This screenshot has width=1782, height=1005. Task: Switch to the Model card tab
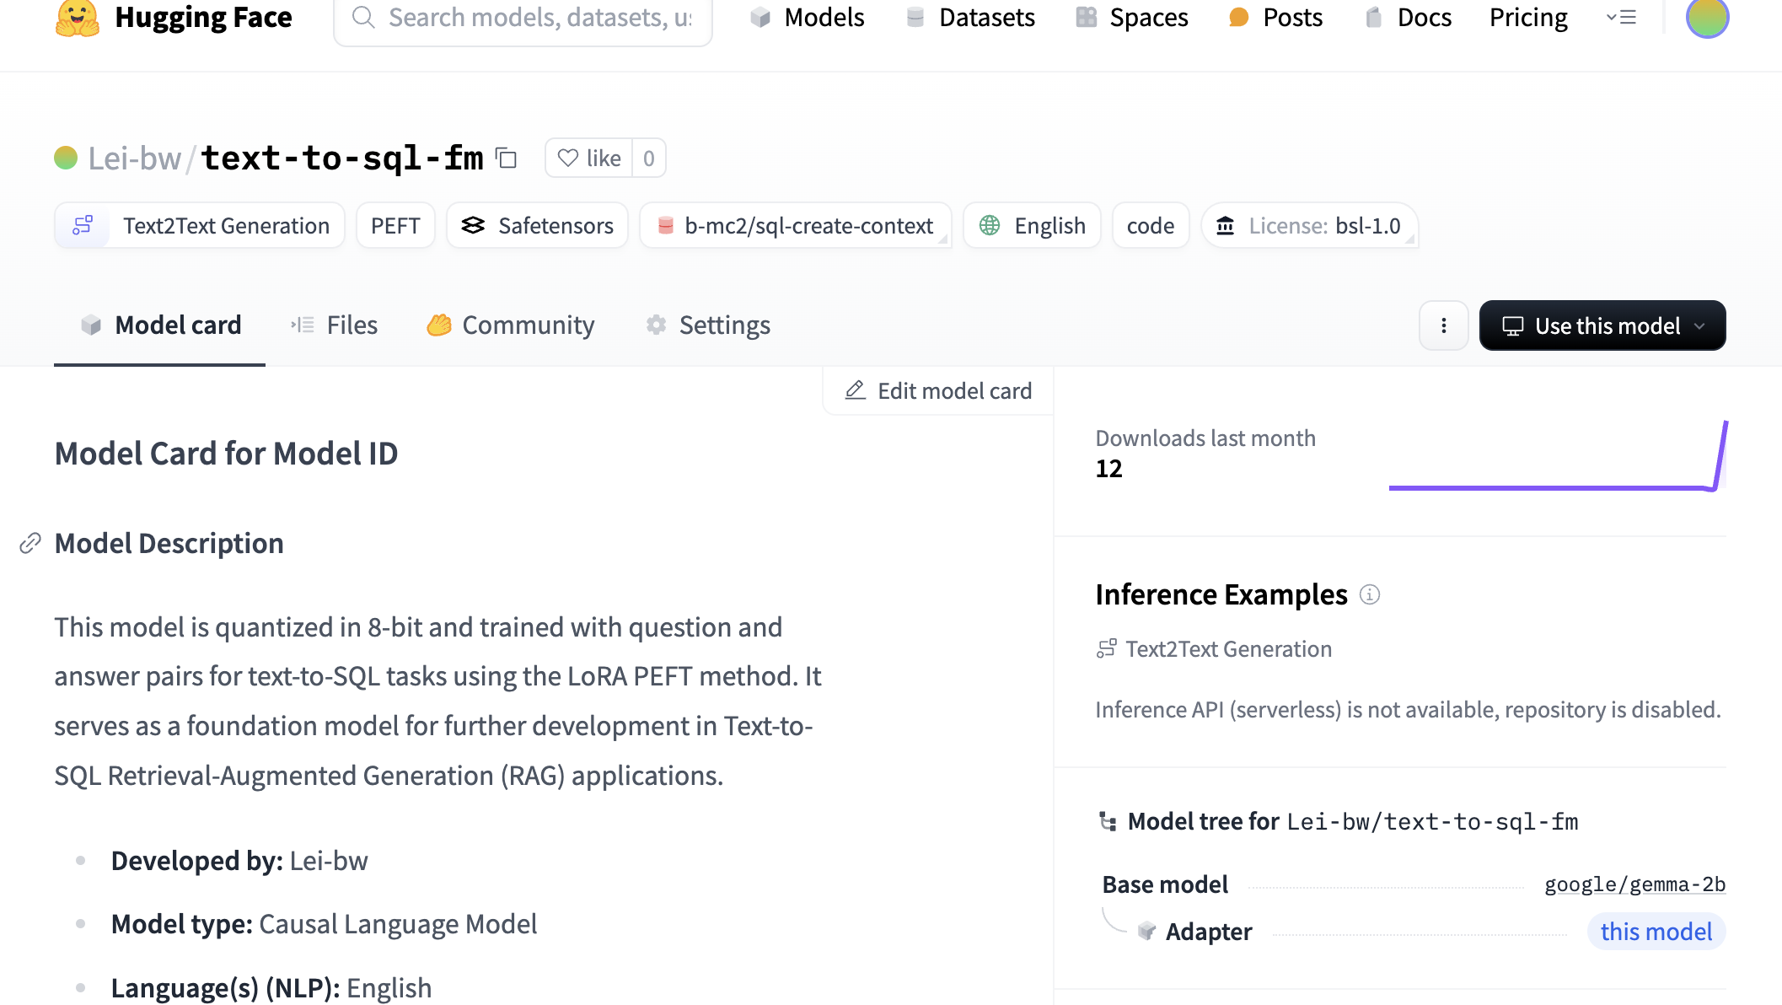pyautogui.click(x=160, y=325)
